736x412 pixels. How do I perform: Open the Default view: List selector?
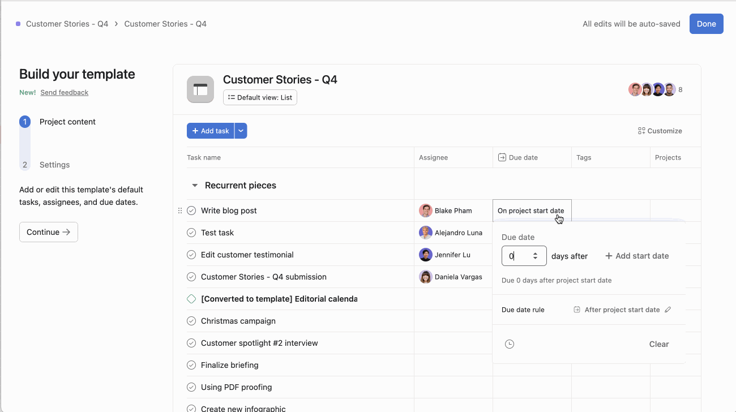click(260, 97)
